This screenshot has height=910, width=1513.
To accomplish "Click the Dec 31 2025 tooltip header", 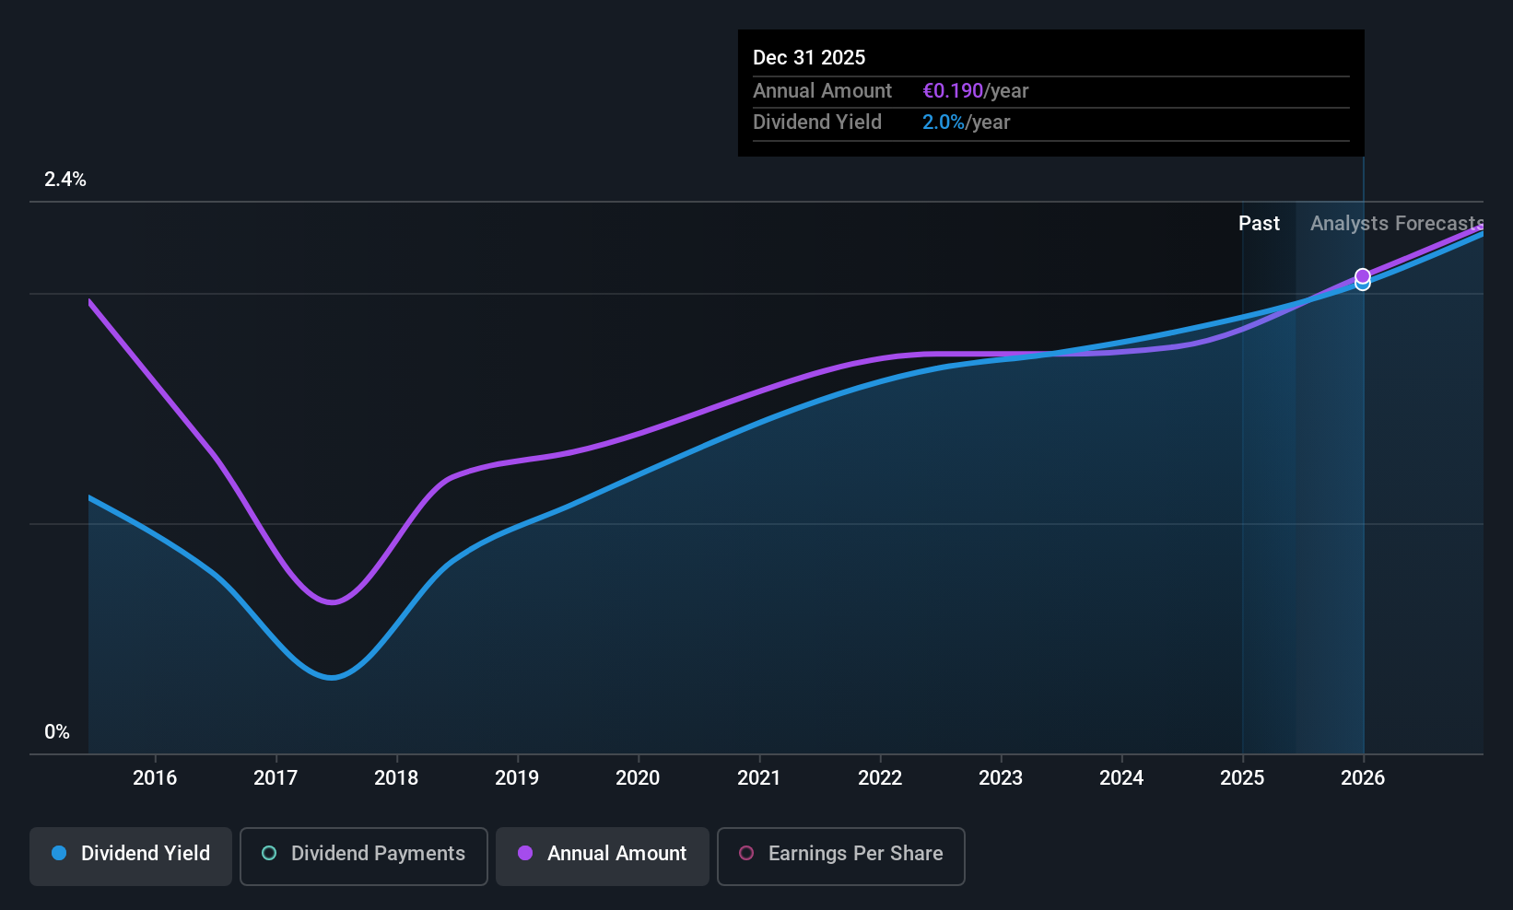I will [x=809, y=58].
